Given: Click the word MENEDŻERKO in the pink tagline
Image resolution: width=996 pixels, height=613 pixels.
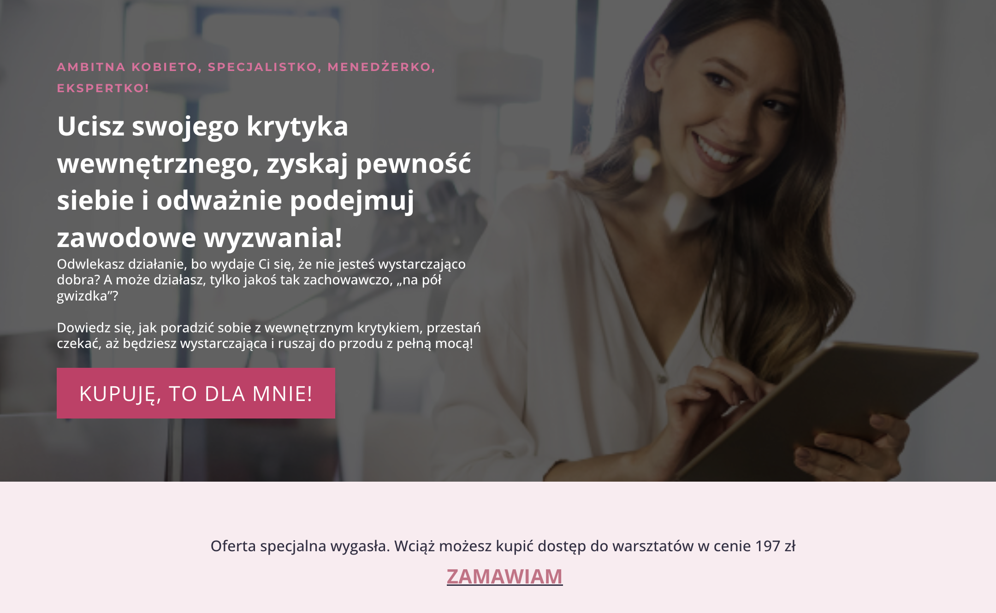Looking at the screenshot, I should (x=379, y=67).
